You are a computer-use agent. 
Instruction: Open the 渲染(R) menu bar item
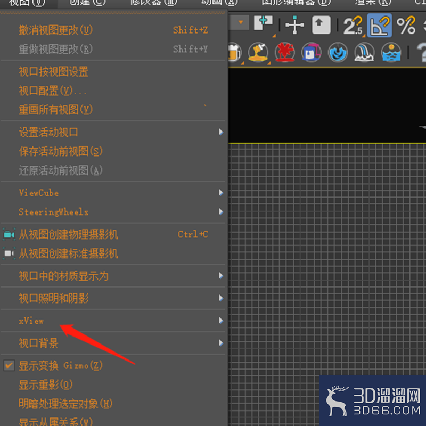[373, 3]
